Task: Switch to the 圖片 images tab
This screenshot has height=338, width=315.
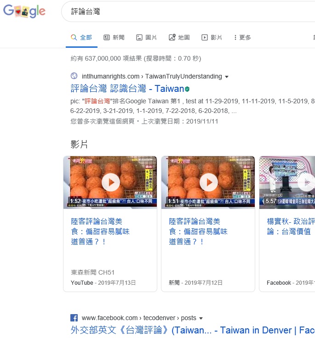Action: pyautogui.click(x=147, y=38)
